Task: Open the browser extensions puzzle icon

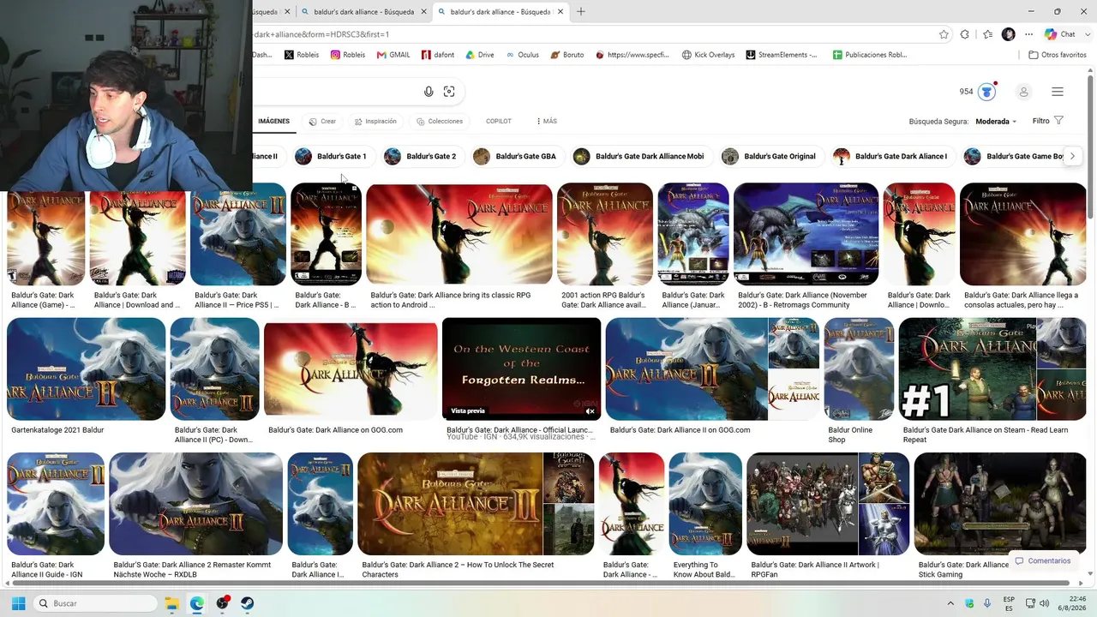Action: pyautogui.click(x=965, y=34)
